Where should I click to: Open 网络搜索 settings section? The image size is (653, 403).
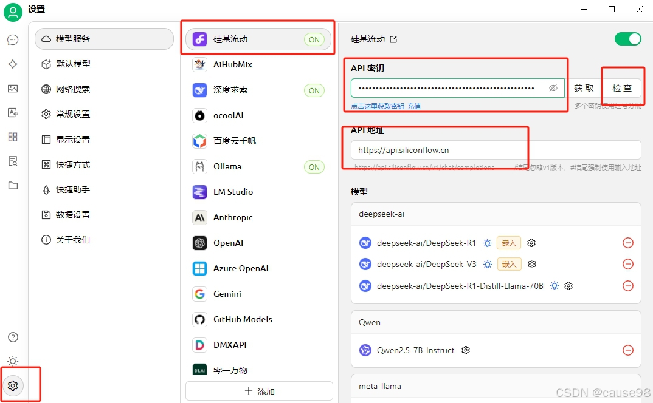(x=104, y=89)
